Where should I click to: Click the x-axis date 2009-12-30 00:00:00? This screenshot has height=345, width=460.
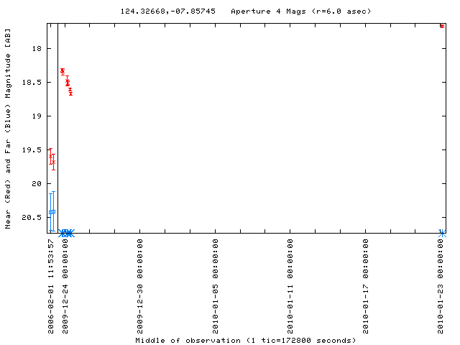click(x=140, y=286)
